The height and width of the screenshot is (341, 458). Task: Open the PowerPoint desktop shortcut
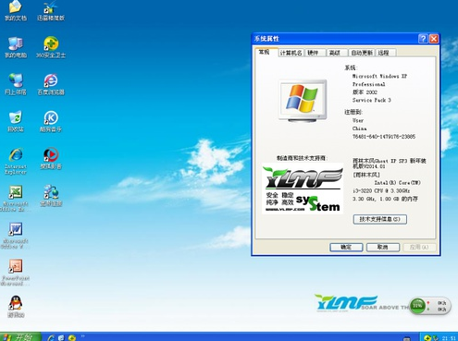coord(16,273)
